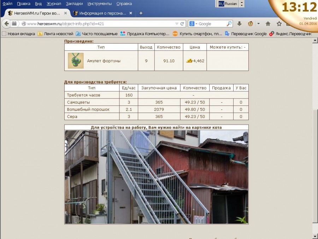
Task: Click the browser Back arrow button
Action: point(6,24)
